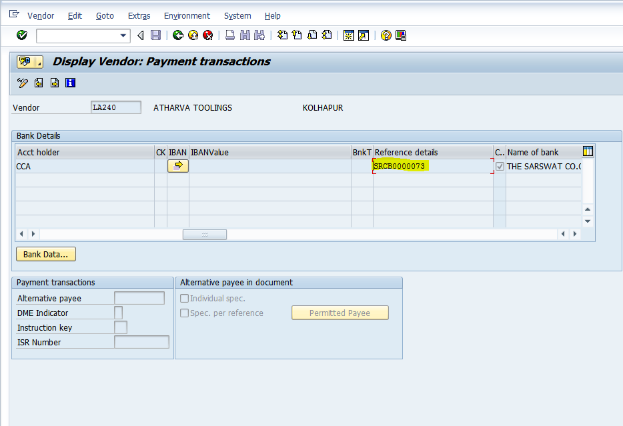Click the Alternative payee input field

139,297
